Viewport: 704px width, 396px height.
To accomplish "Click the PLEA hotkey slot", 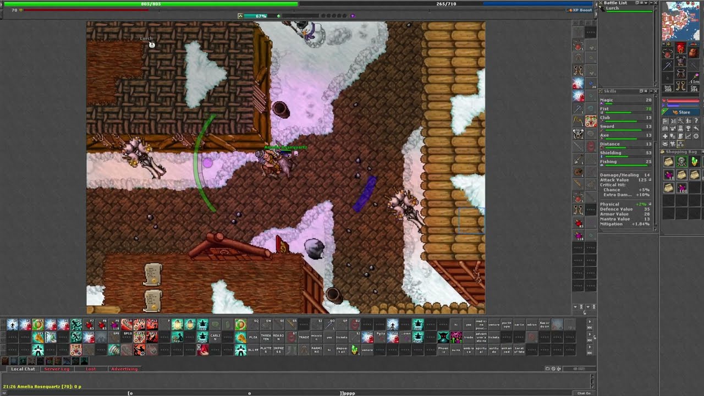I will pos(253,337).
